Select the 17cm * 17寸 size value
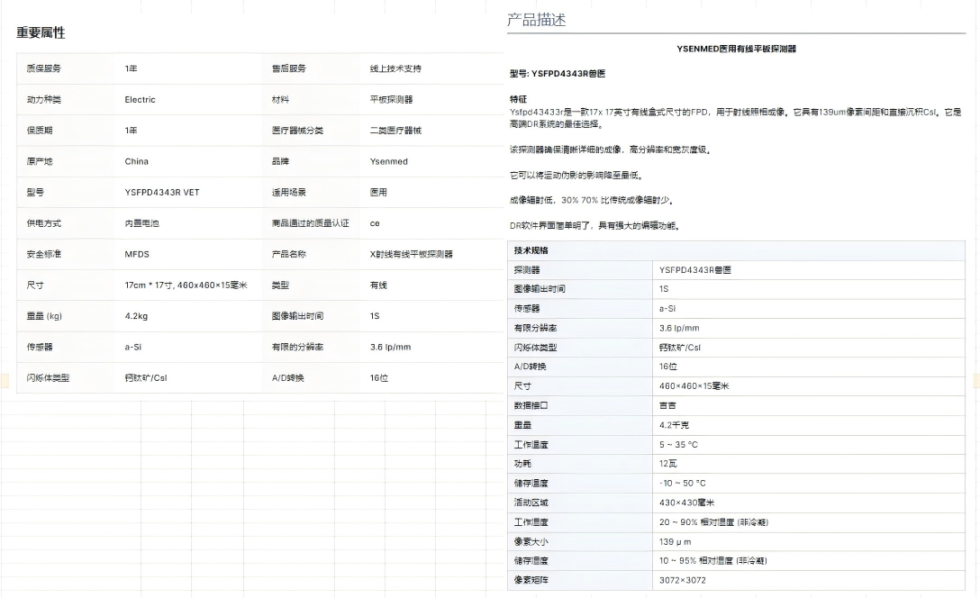Viewport: 980px width, 598px height. coord(186,285)
